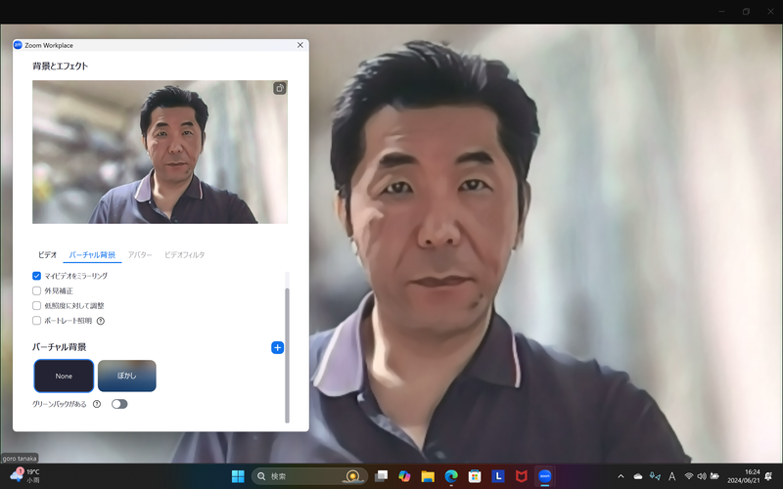
Task: Click the pop-out preview icon on video
Action: click(280, 88)
